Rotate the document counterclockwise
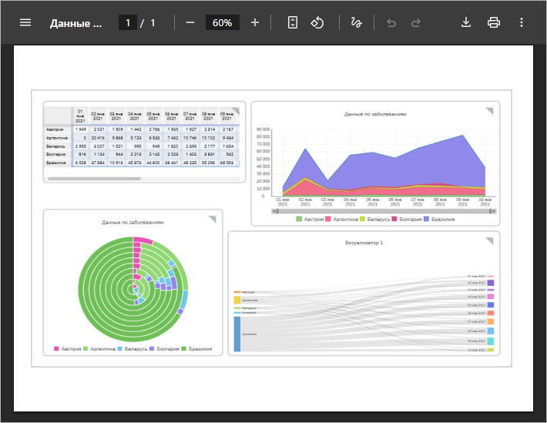Viewport: 547px width, 423px height. (x=317, y=22)
